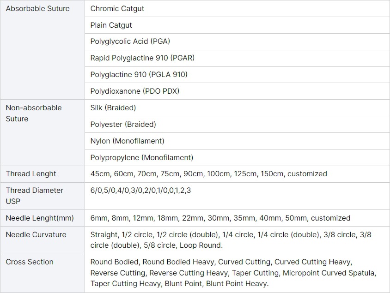390x293 pixels.
Task: Click the Absorbable Suture row header
Action: click(x=43, y=50)
